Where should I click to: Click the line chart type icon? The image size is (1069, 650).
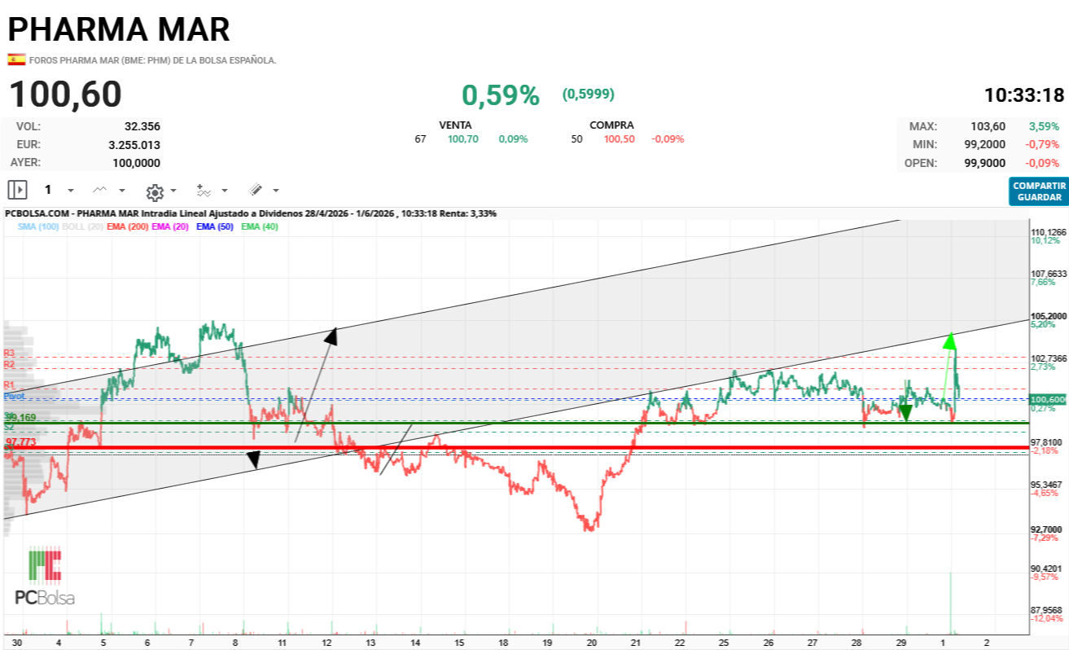100,190
